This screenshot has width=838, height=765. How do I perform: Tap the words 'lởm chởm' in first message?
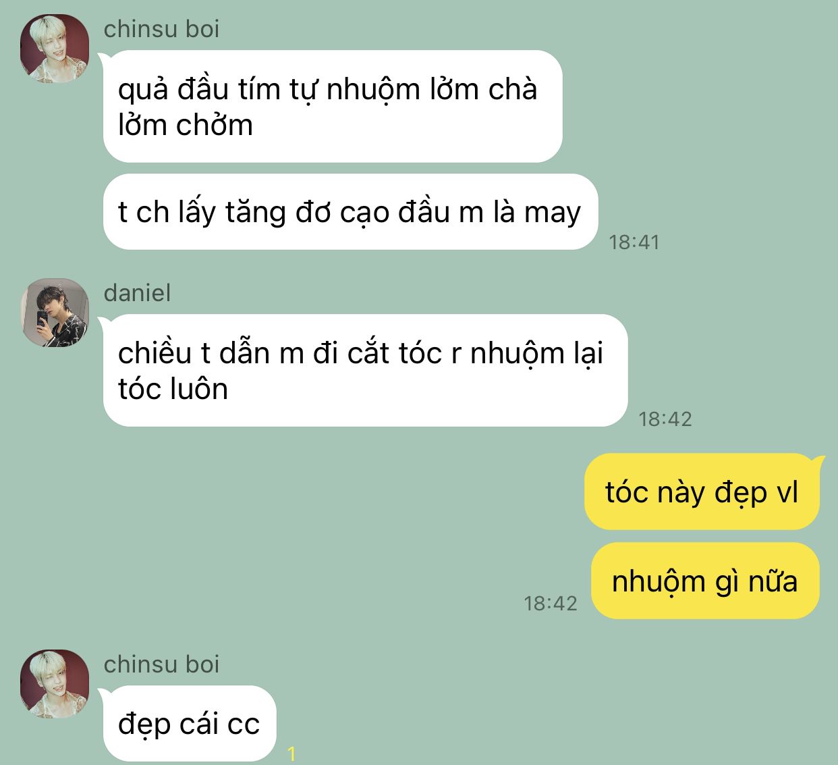click(186, 126)
